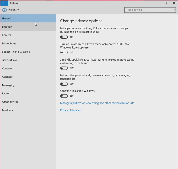Viewport: 178px width, 169px height.
Task: Open the Account info section
Action: [28, 60]
